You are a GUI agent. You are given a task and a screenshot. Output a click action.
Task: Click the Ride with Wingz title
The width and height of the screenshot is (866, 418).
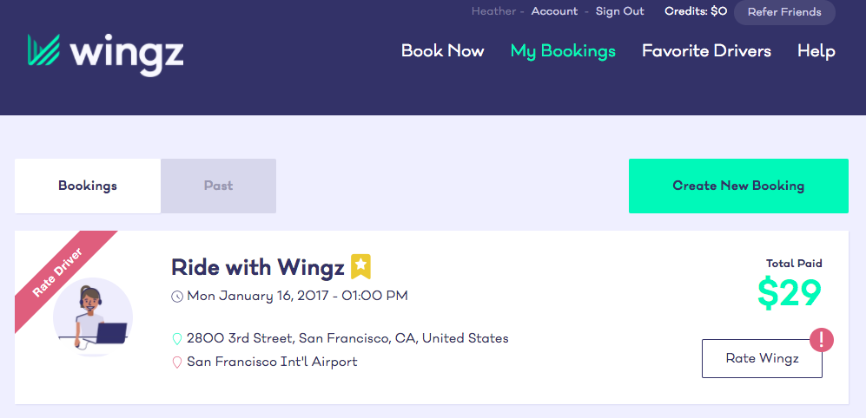(x=258, y=267)
